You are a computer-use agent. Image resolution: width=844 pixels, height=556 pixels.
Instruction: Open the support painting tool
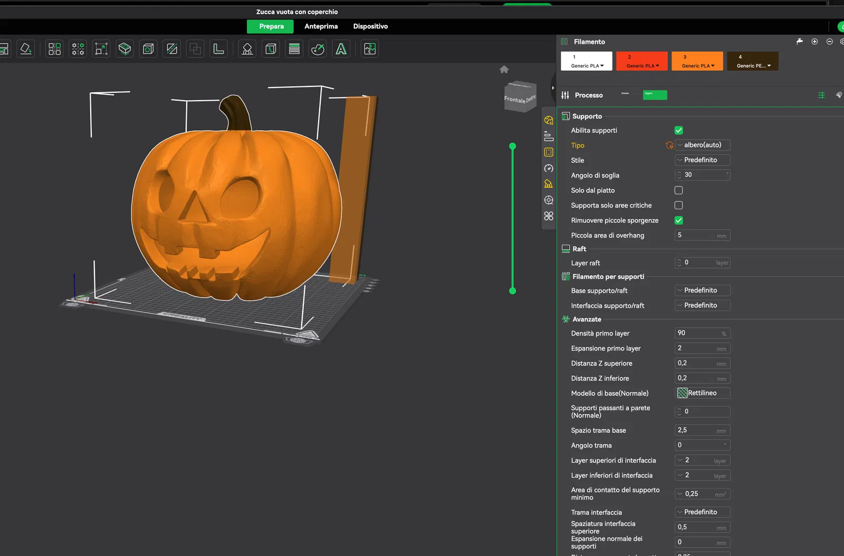(x=247, y=49)
